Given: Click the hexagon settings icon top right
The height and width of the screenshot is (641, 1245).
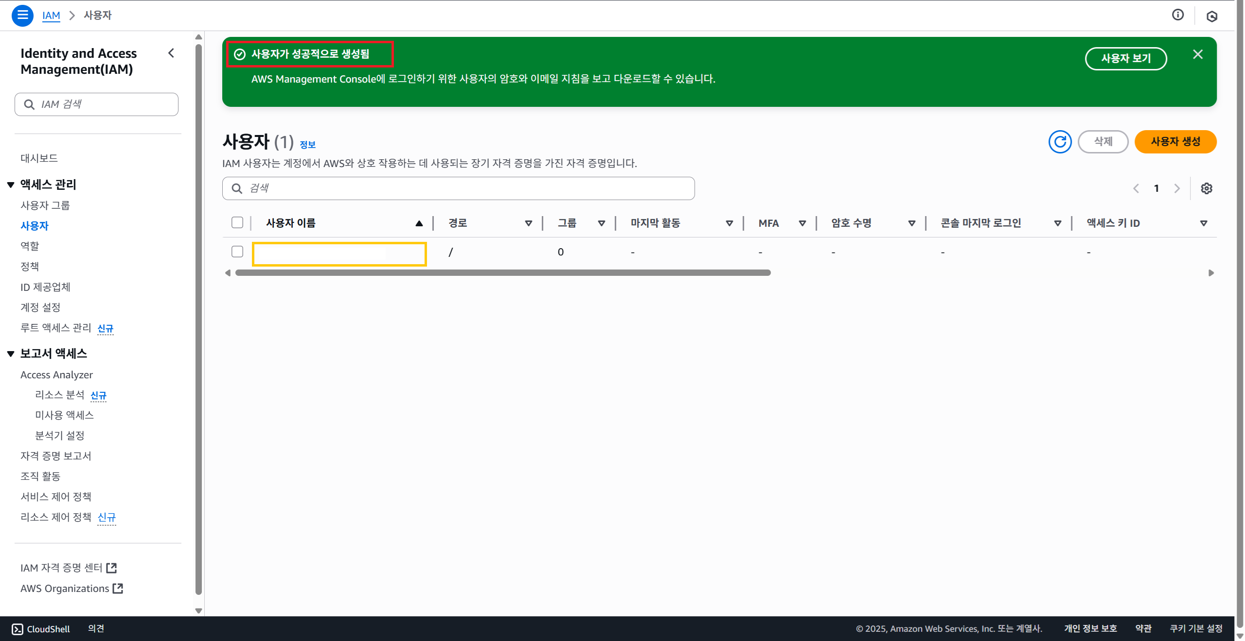Looking at the screenshot, I should pyautogui.click(x=1211, y=17).
